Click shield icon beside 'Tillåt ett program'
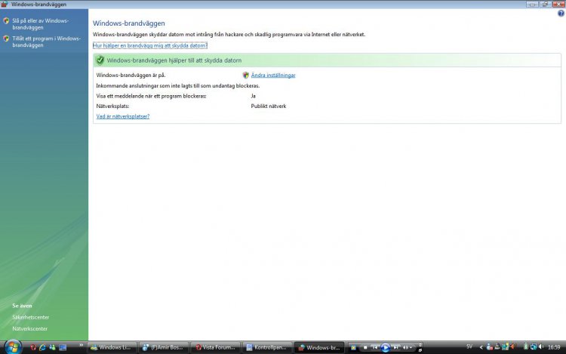Screen dimensions: 566x354 point(6,38)
